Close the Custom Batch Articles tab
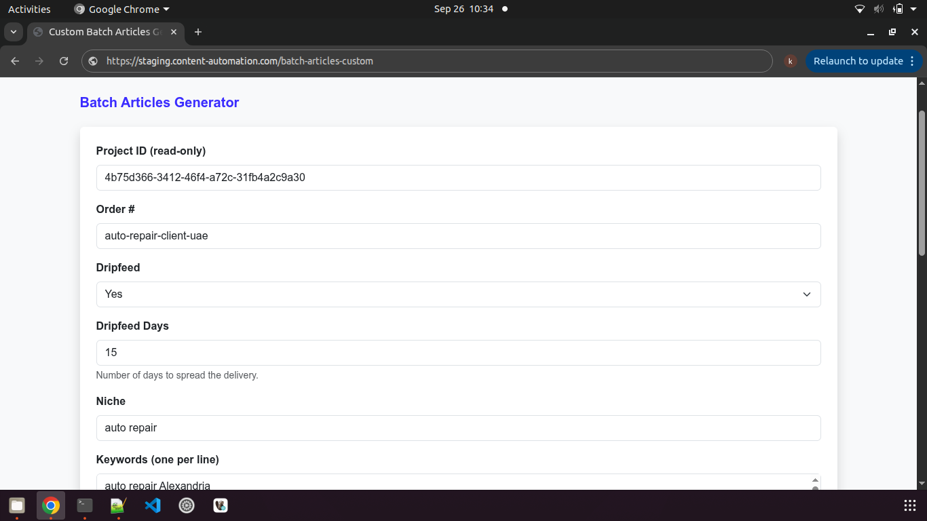The width and height of the screenshot is (927, 521). click(x=174, y=32)
